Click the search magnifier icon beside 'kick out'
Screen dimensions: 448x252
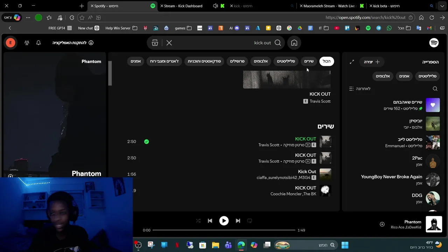[x=278, y=43]
